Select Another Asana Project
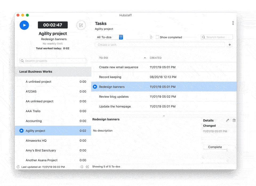 pyautogui.click(x=53, y=160)
